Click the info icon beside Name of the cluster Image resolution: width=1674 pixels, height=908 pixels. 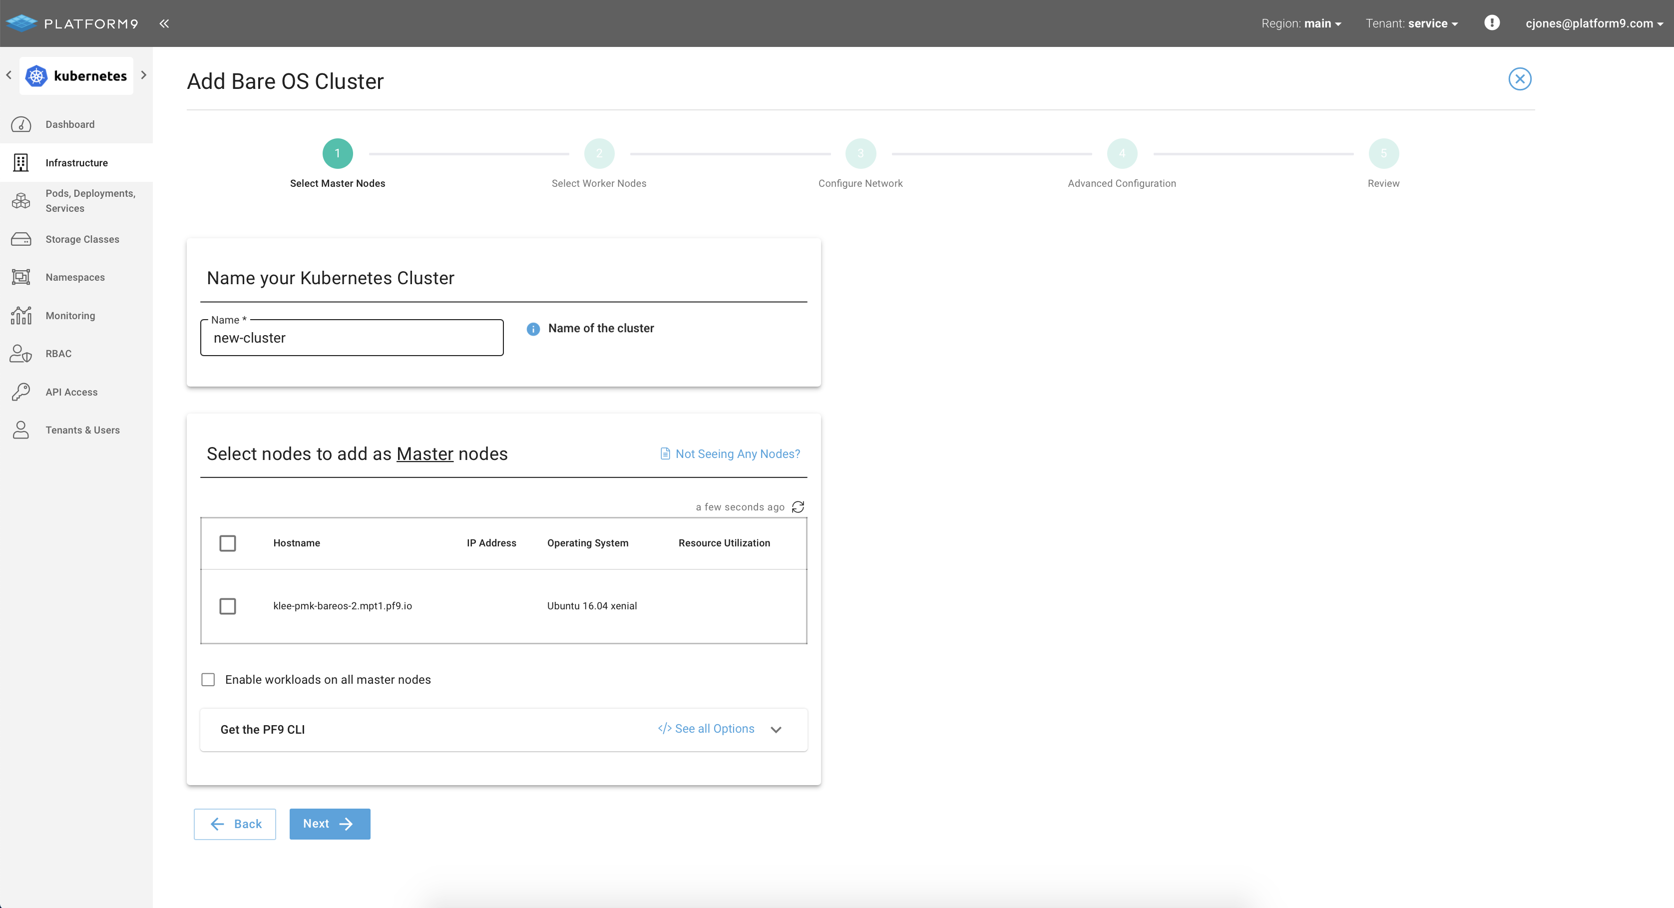click(x=533, y=329)
